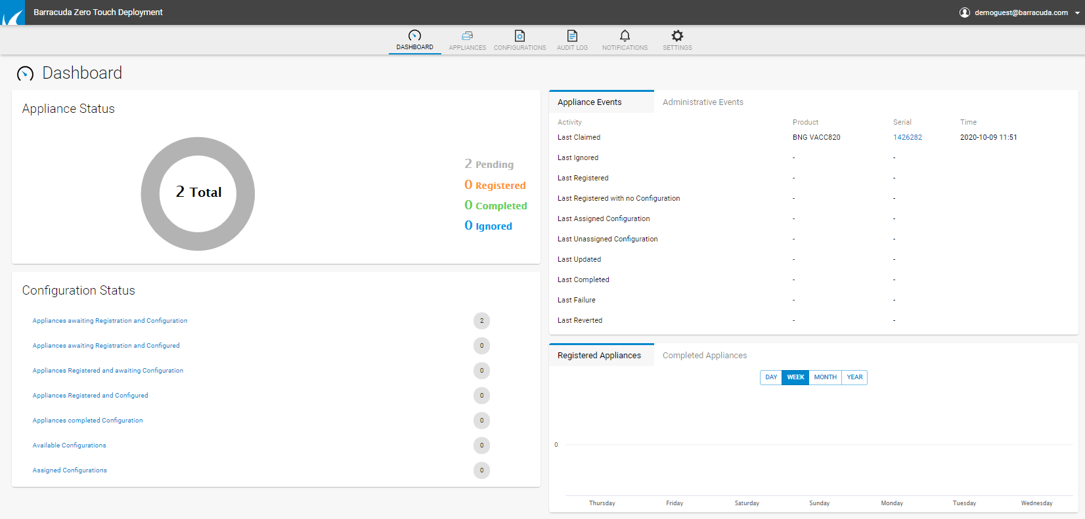Click count badge for awaiting Registration and Configuration
The width and height of the screenshot is (1085, 519).
pos(481,321)
